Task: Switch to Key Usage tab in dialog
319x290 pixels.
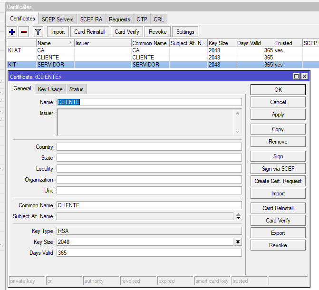Action: tap(50, 89)
